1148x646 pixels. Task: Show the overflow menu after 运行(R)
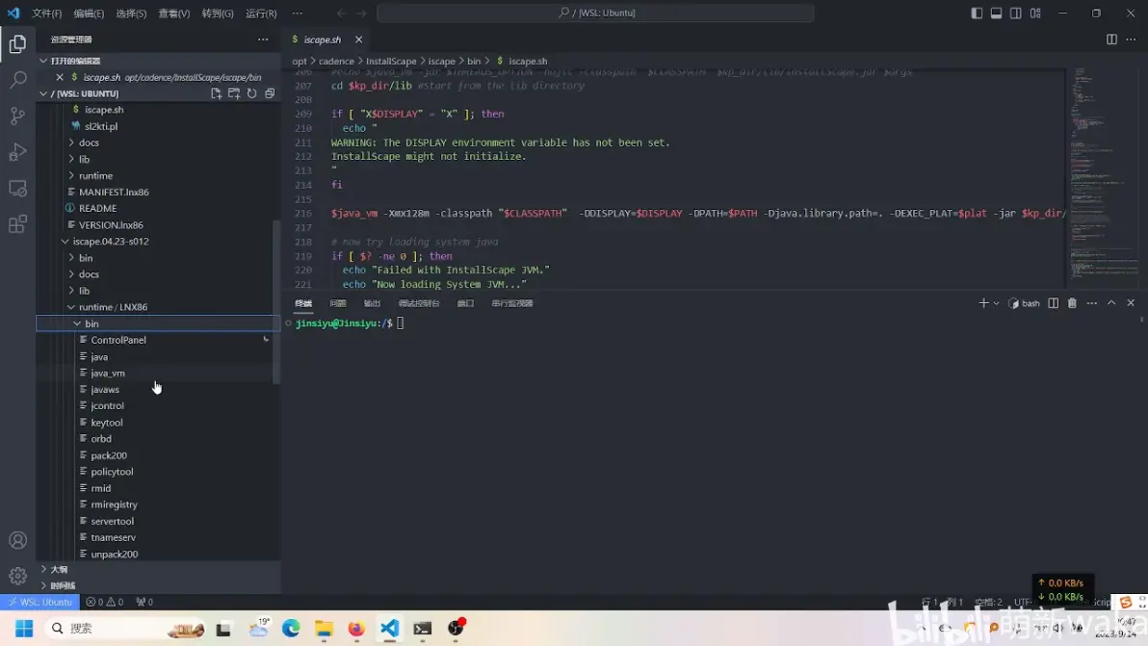298,13
